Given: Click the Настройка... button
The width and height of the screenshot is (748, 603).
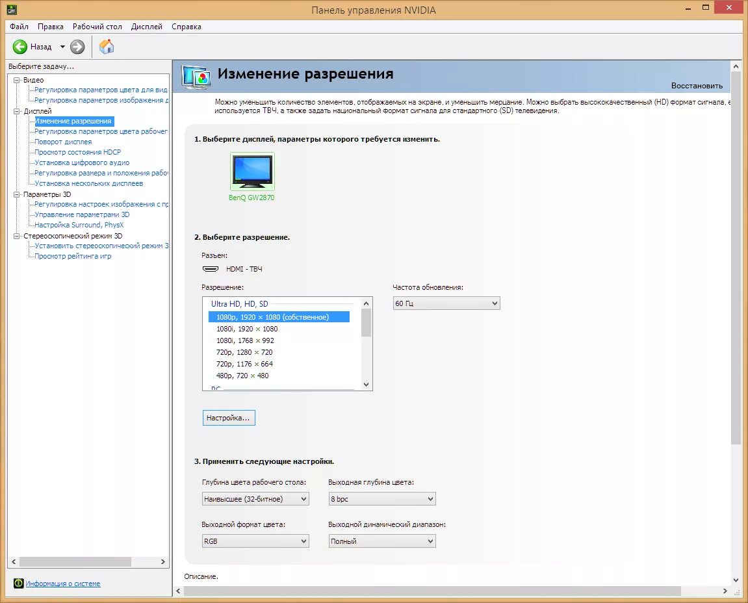Looking at the screenshot, I should point(229,418).
